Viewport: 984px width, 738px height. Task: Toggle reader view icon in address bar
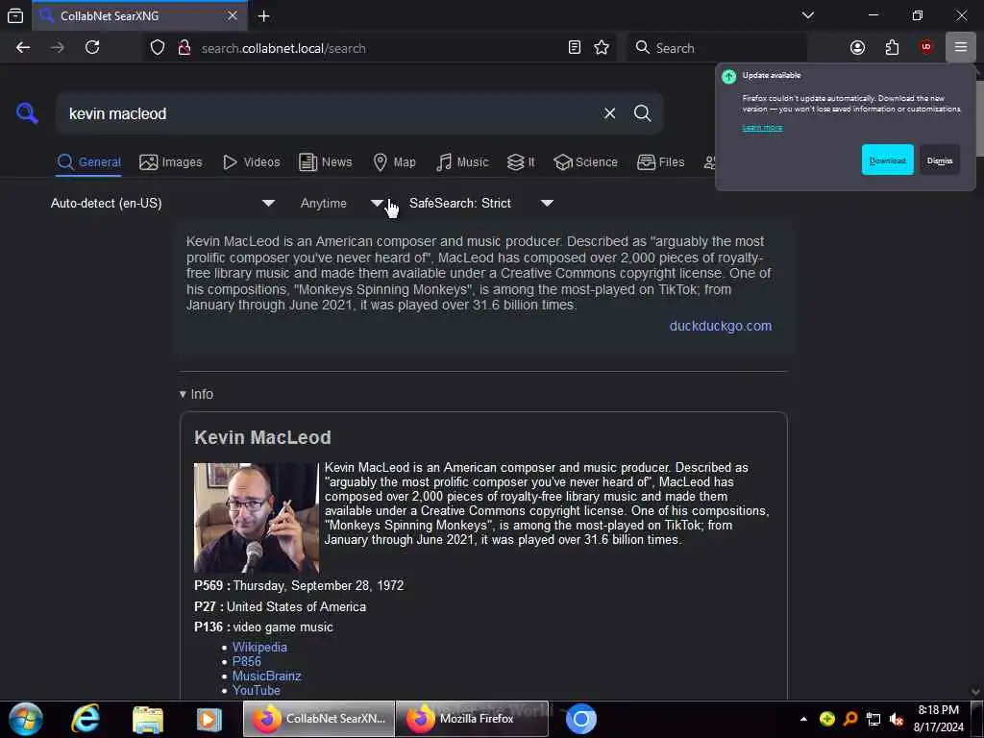click(575, 48)
